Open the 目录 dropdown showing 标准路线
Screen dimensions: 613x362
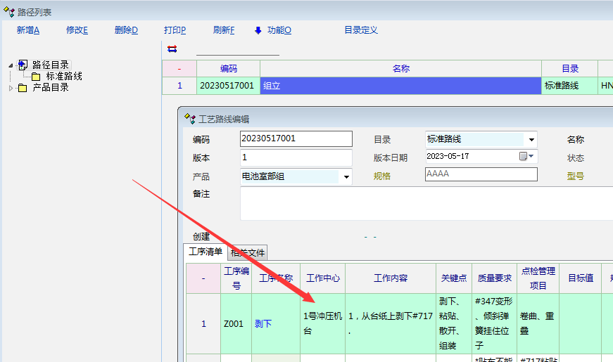[531, 139]
